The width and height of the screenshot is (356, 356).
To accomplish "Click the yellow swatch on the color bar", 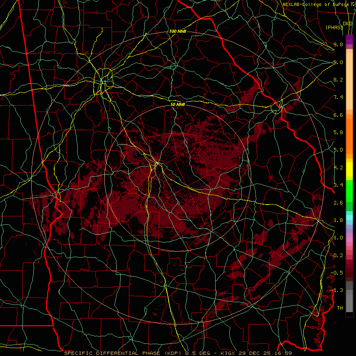I will point(349,169).
